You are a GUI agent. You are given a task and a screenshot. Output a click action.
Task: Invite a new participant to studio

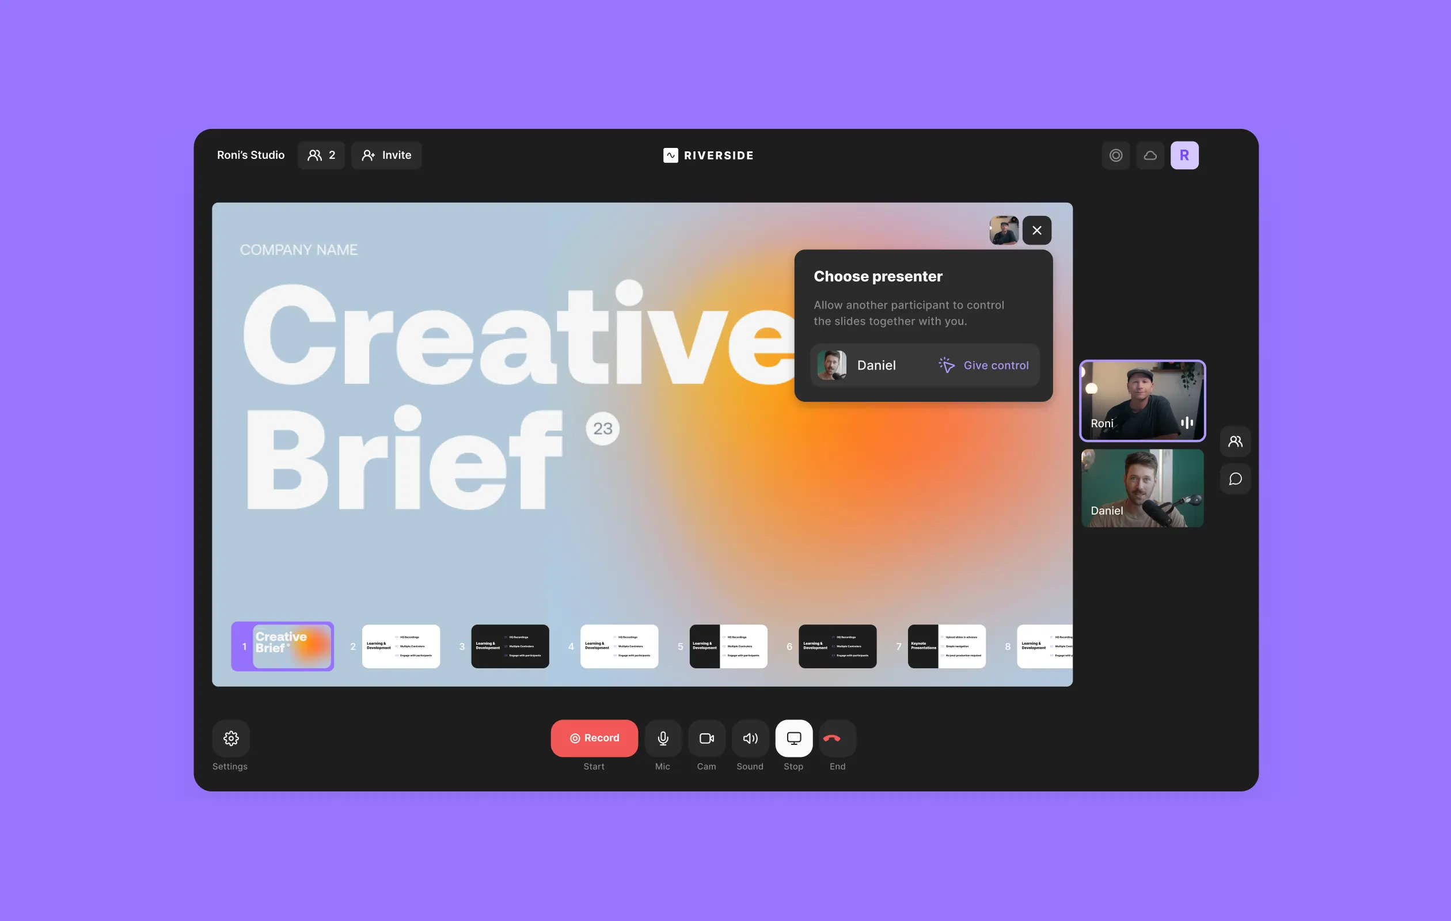point(386,154)
